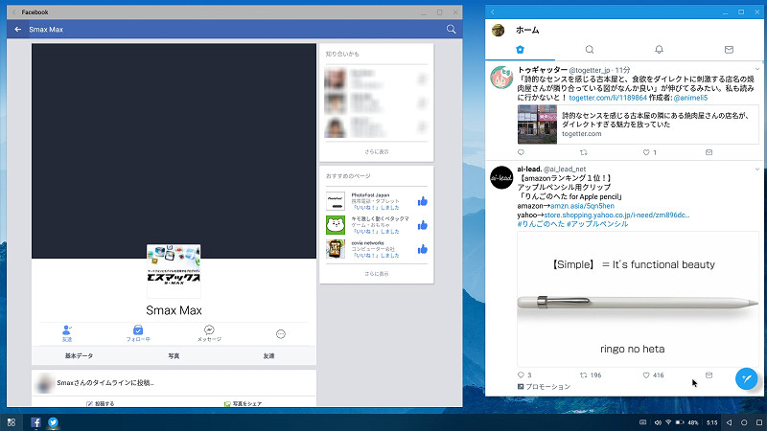The width and height of the screenshot is (767, 431).
Task: Share Togetter tweet via message envelope
Action: point(709,152)
